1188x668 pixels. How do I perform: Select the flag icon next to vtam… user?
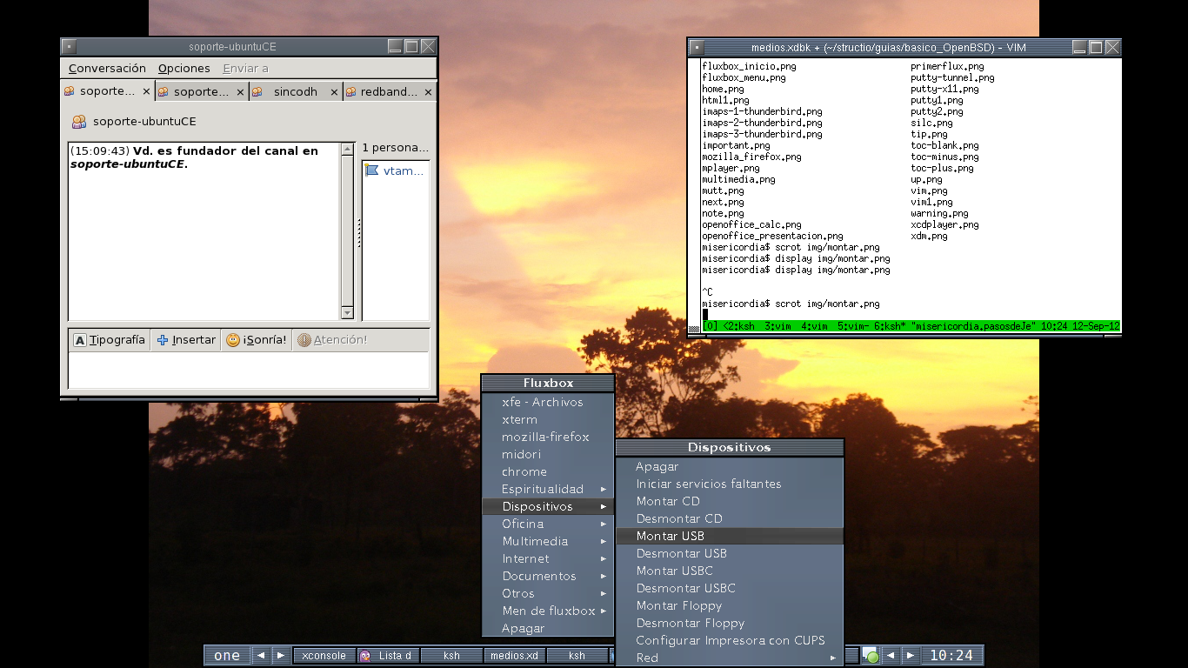372,170
